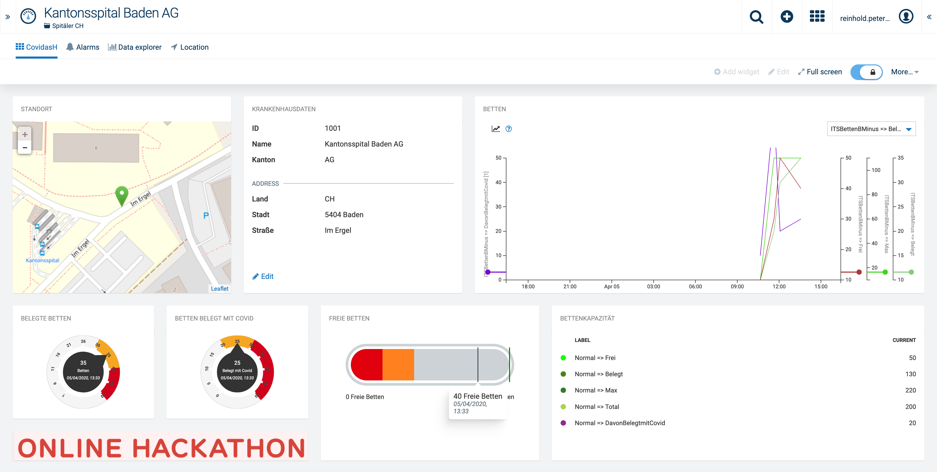
Task: Open the search magnifier icon
Action: click(756, 17)
